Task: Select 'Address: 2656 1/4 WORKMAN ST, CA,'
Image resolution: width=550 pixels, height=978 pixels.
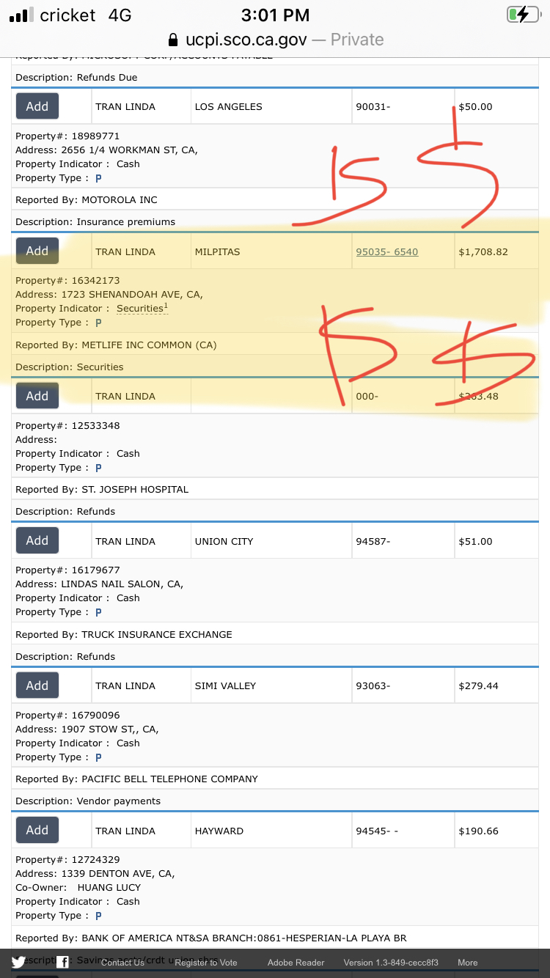Action: [x=106, y=150]
